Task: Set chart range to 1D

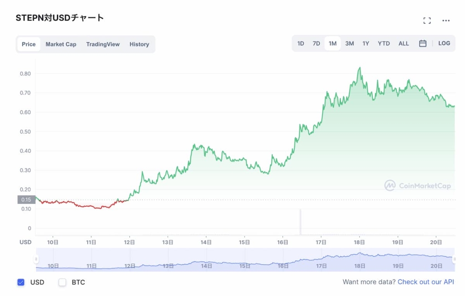Action: (301, 44)
